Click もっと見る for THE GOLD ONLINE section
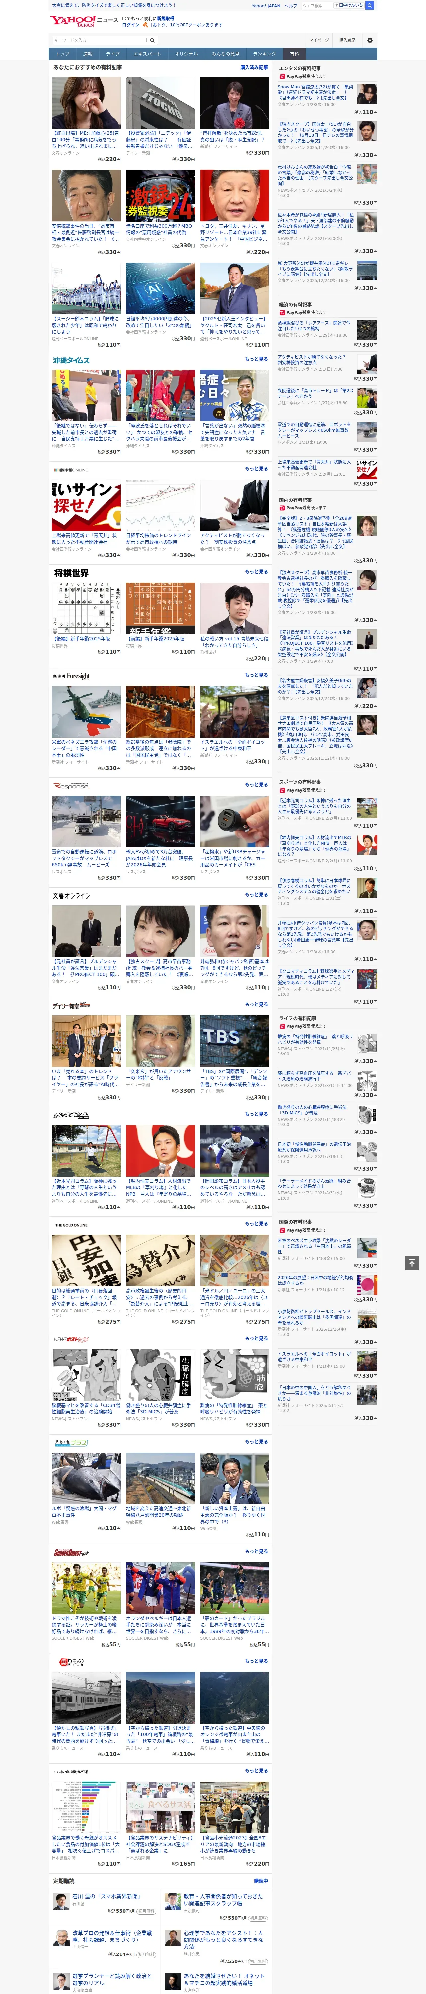The image size is (426, 1994). (x=257, y=1224)
